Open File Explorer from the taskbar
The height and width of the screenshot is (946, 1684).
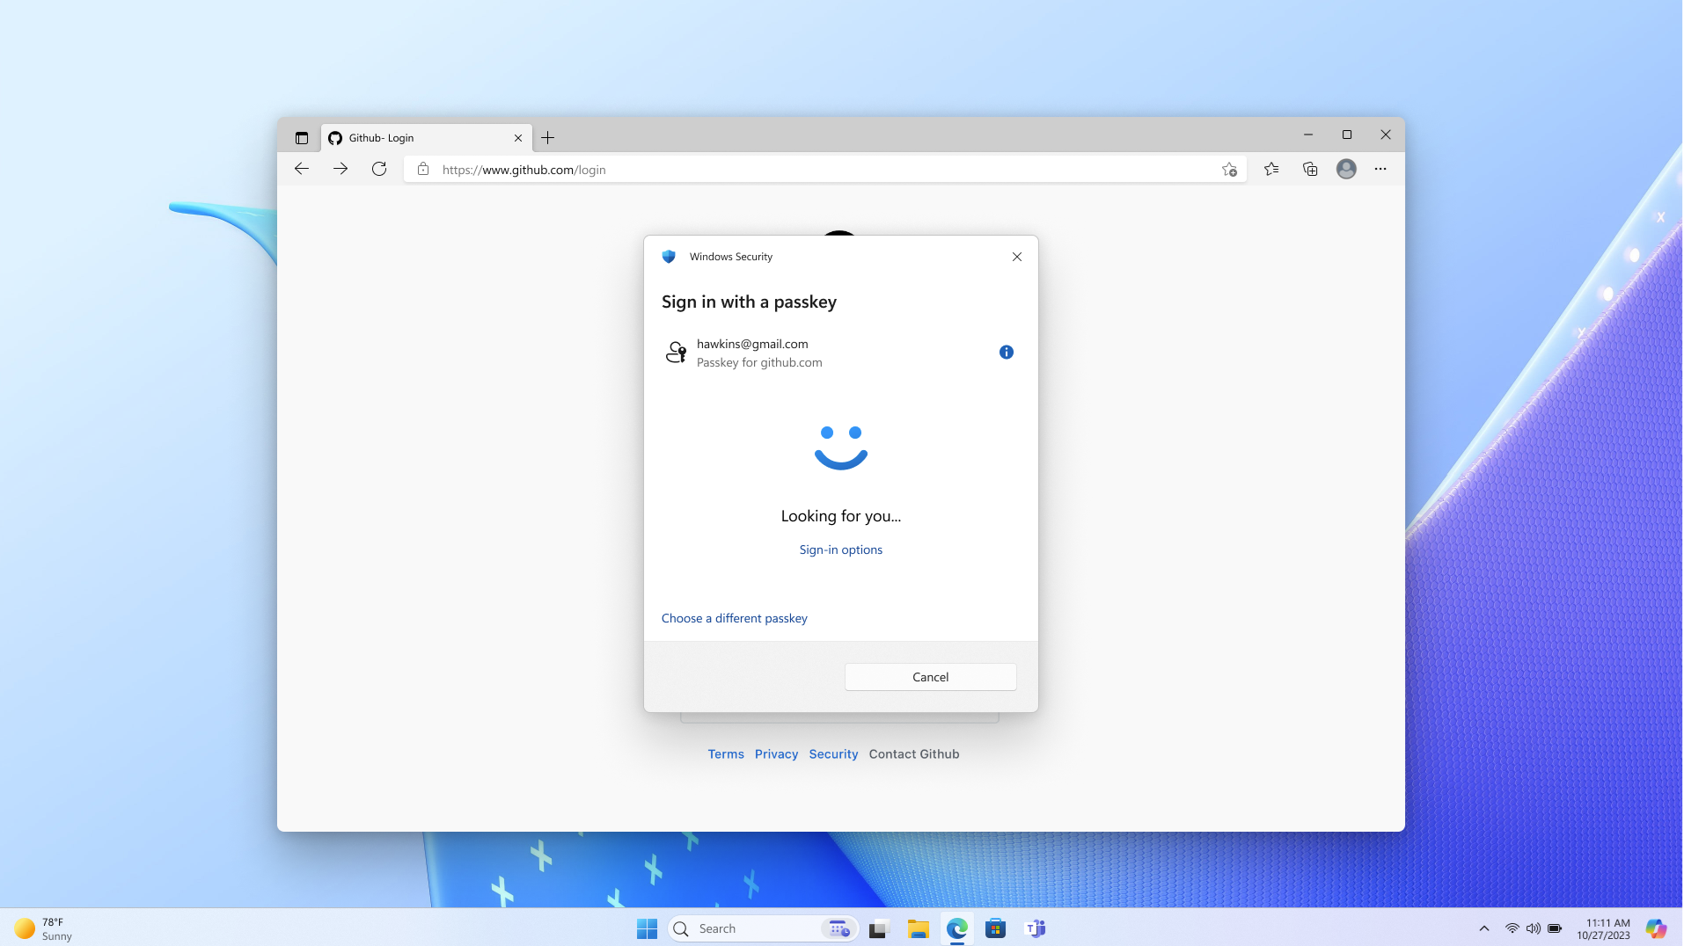click(919, 928)
